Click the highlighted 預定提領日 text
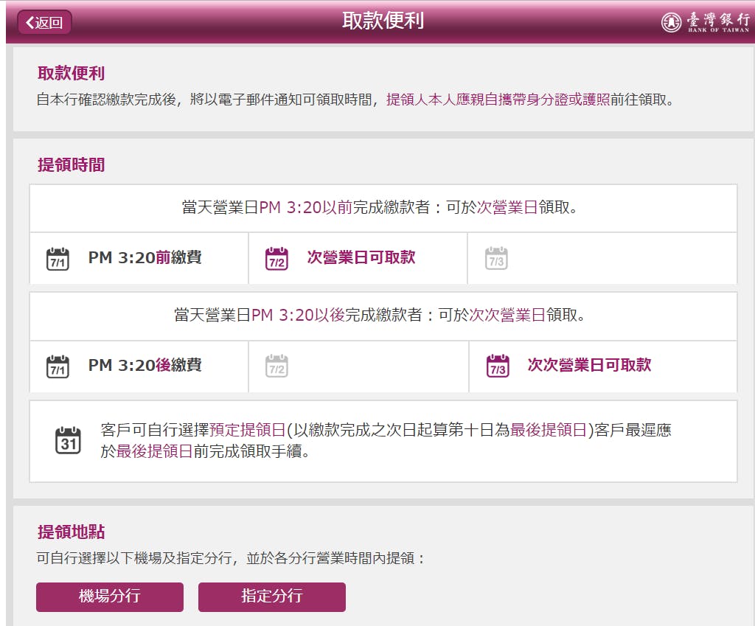Viewport: 755px width, 626px height. point(248,431)
